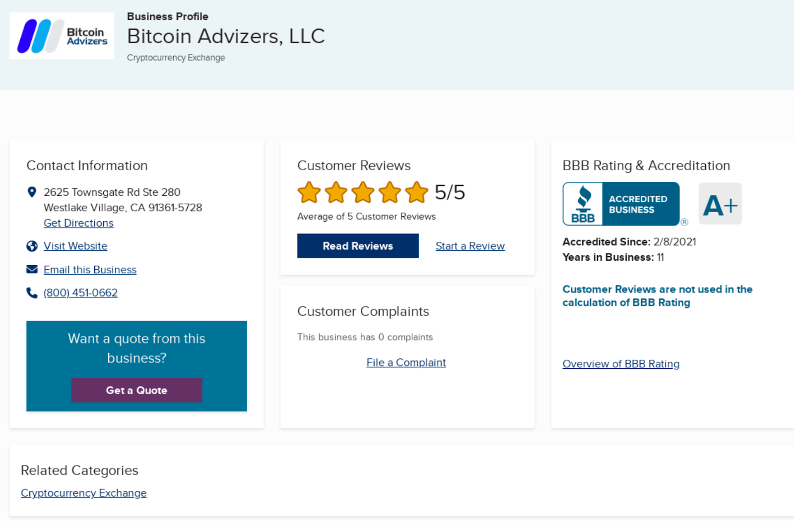Open the Cryptocurrency Exchange related category
Screen dimensions: 794x521
click(83, 493)
